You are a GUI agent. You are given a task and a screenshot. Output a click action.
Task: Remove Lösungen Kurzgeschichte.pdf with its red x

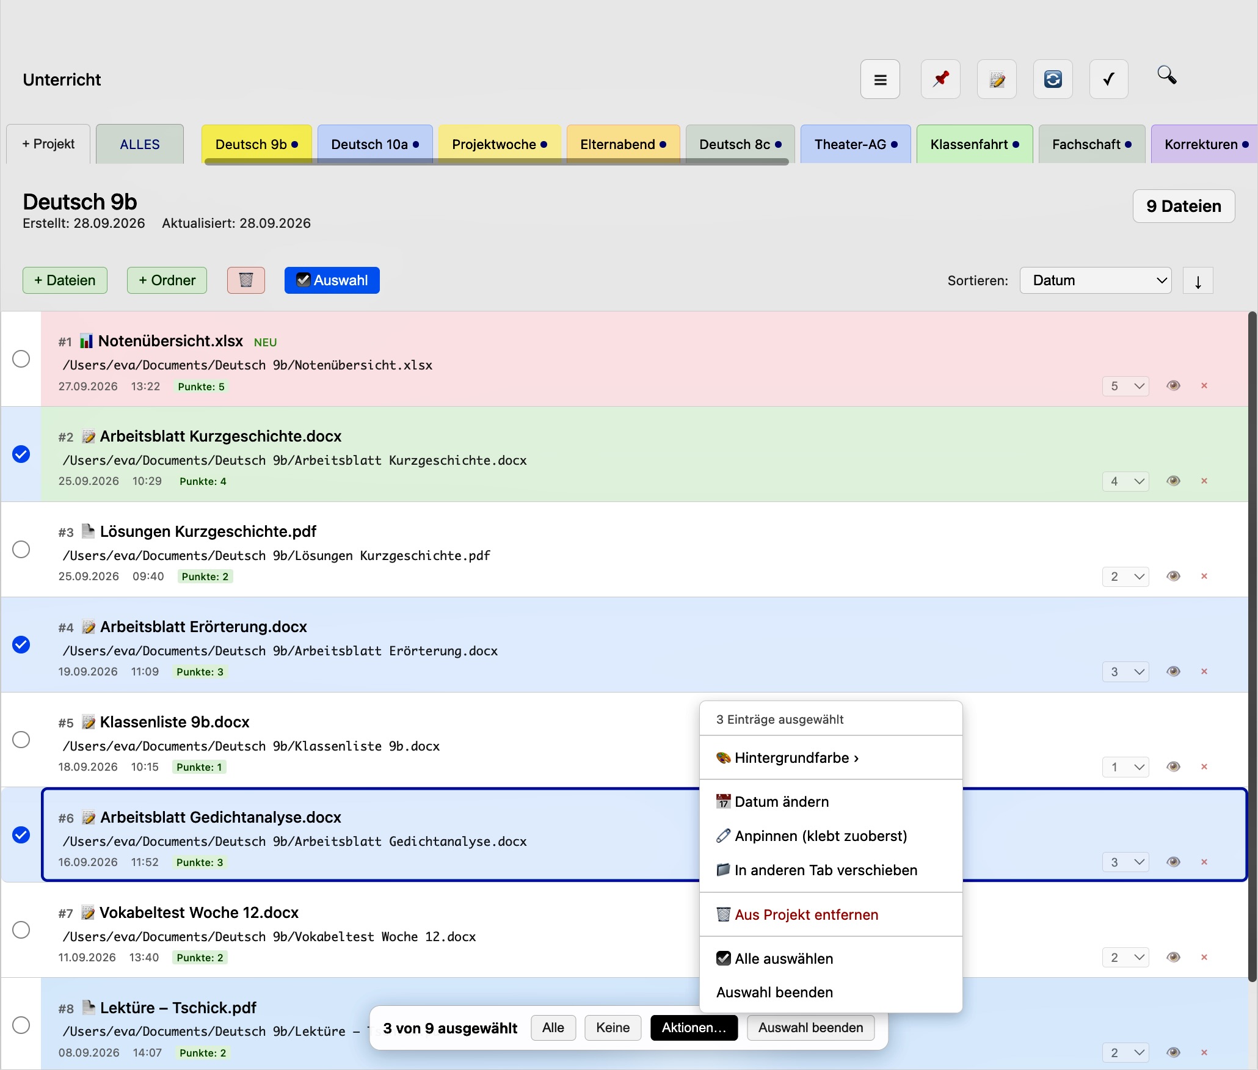[1204, 576]
